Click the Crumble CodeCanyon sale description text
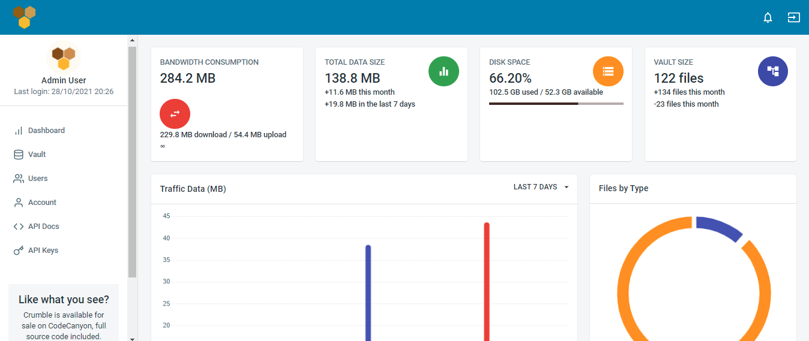809x341 pixels. click(64, 325)
